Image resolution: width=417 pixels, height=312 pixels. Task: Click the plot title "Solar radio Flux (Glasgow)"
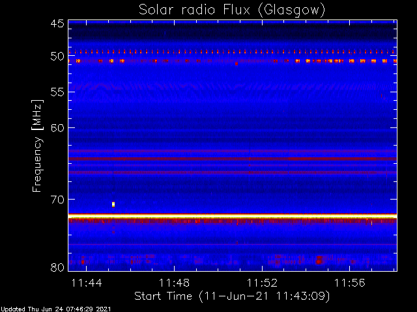(232, 10)
